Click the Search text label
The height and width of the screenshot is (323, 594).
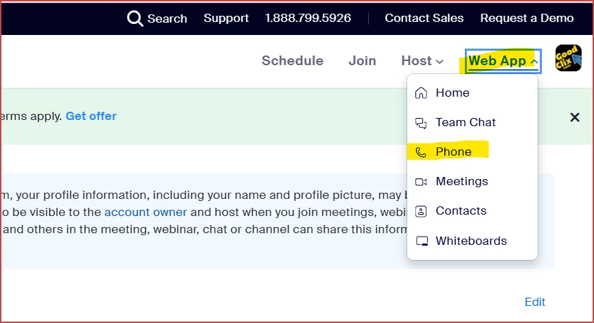167,19
